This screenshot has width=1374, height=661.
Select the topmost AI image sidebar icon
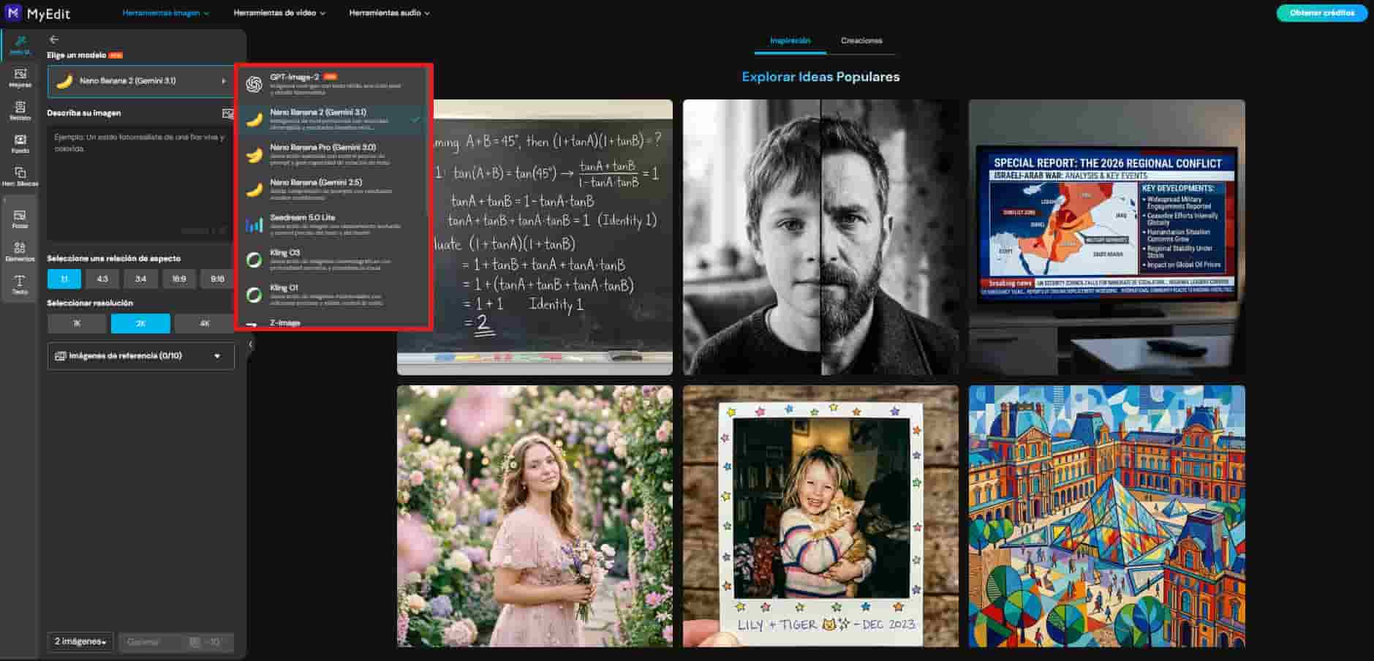20,45
